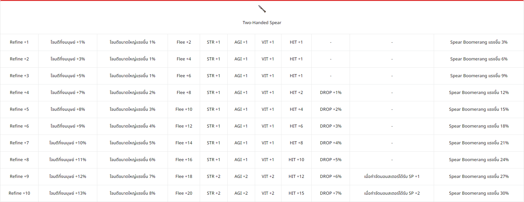Select the HIT +15 cell

tap(296, 193)
